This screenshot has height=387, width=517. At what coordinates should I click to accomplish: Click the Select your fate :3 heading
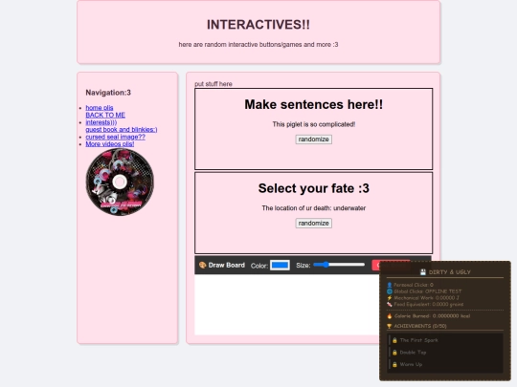coord(314,188)
